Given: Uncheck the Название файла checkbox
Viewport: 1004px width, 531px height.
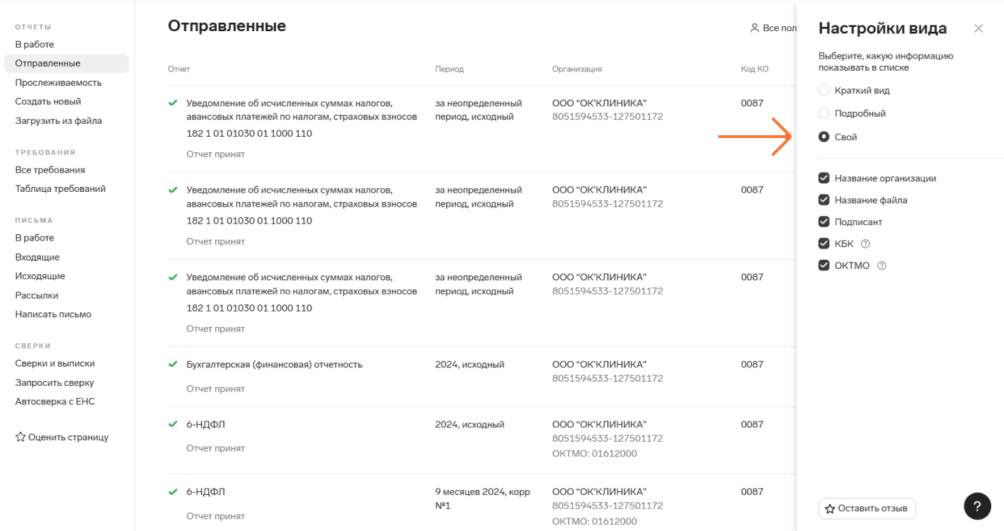Looking at the screenshot, I should click(x=823, y=200).
